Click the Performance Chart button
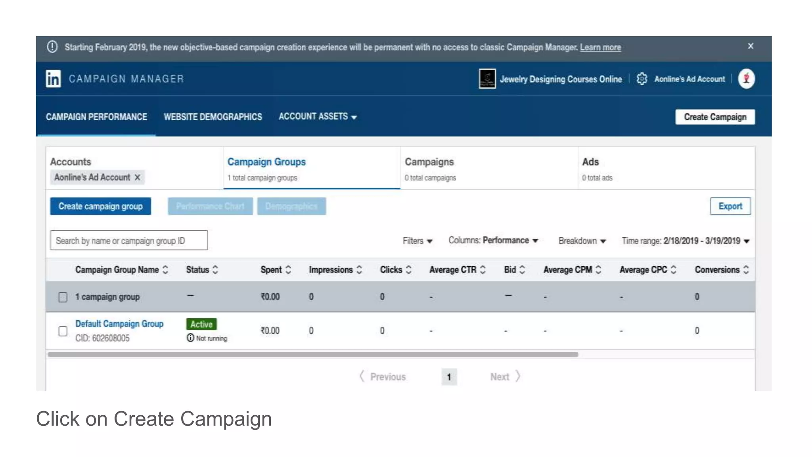The image size is (812, 457). 210,206
